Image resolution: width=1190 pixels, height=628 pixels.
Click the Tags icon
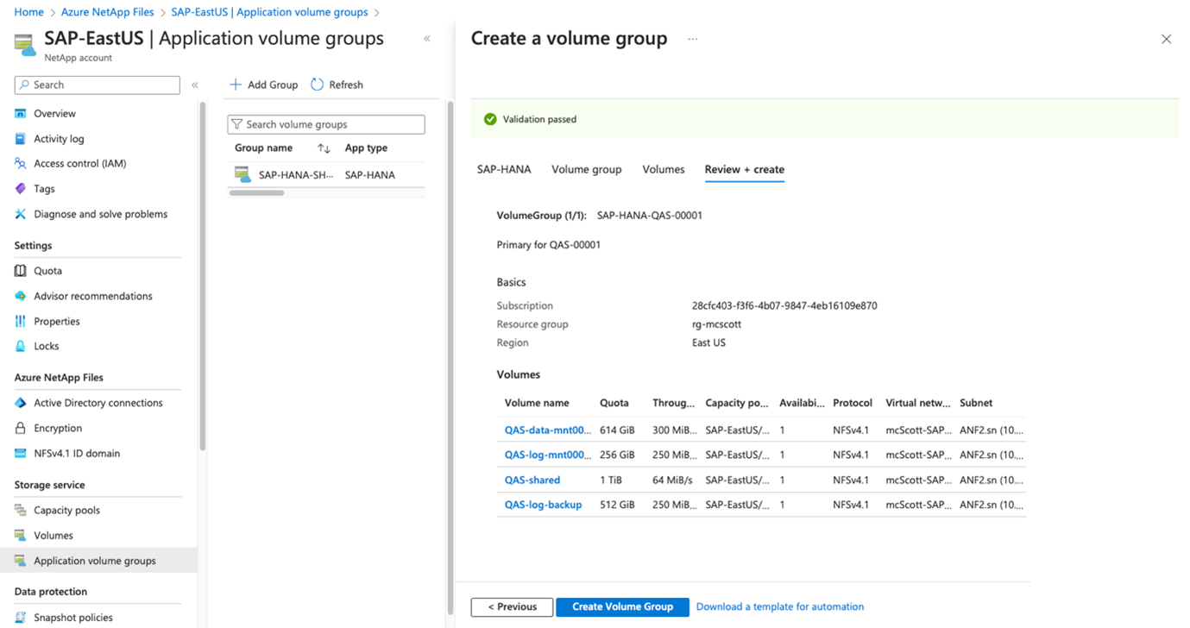21,188
